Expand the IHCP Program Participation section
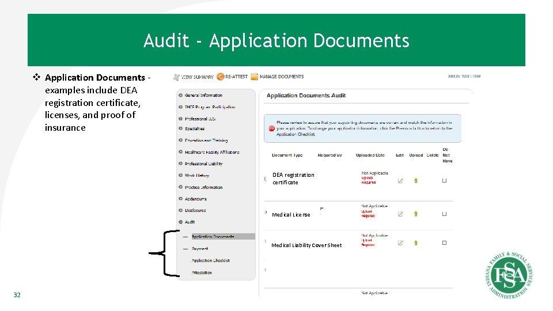 click(180, 107)
